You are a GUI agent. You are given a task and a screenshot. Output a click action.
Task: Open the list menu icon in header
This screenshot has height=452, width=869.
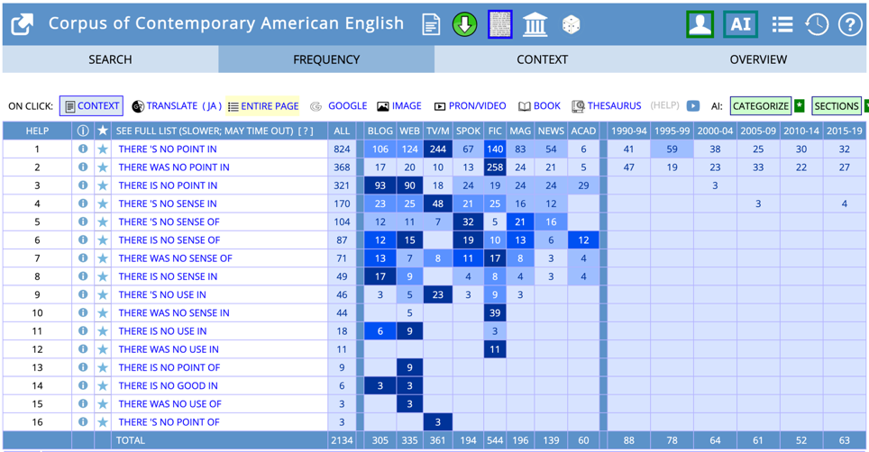782,24
